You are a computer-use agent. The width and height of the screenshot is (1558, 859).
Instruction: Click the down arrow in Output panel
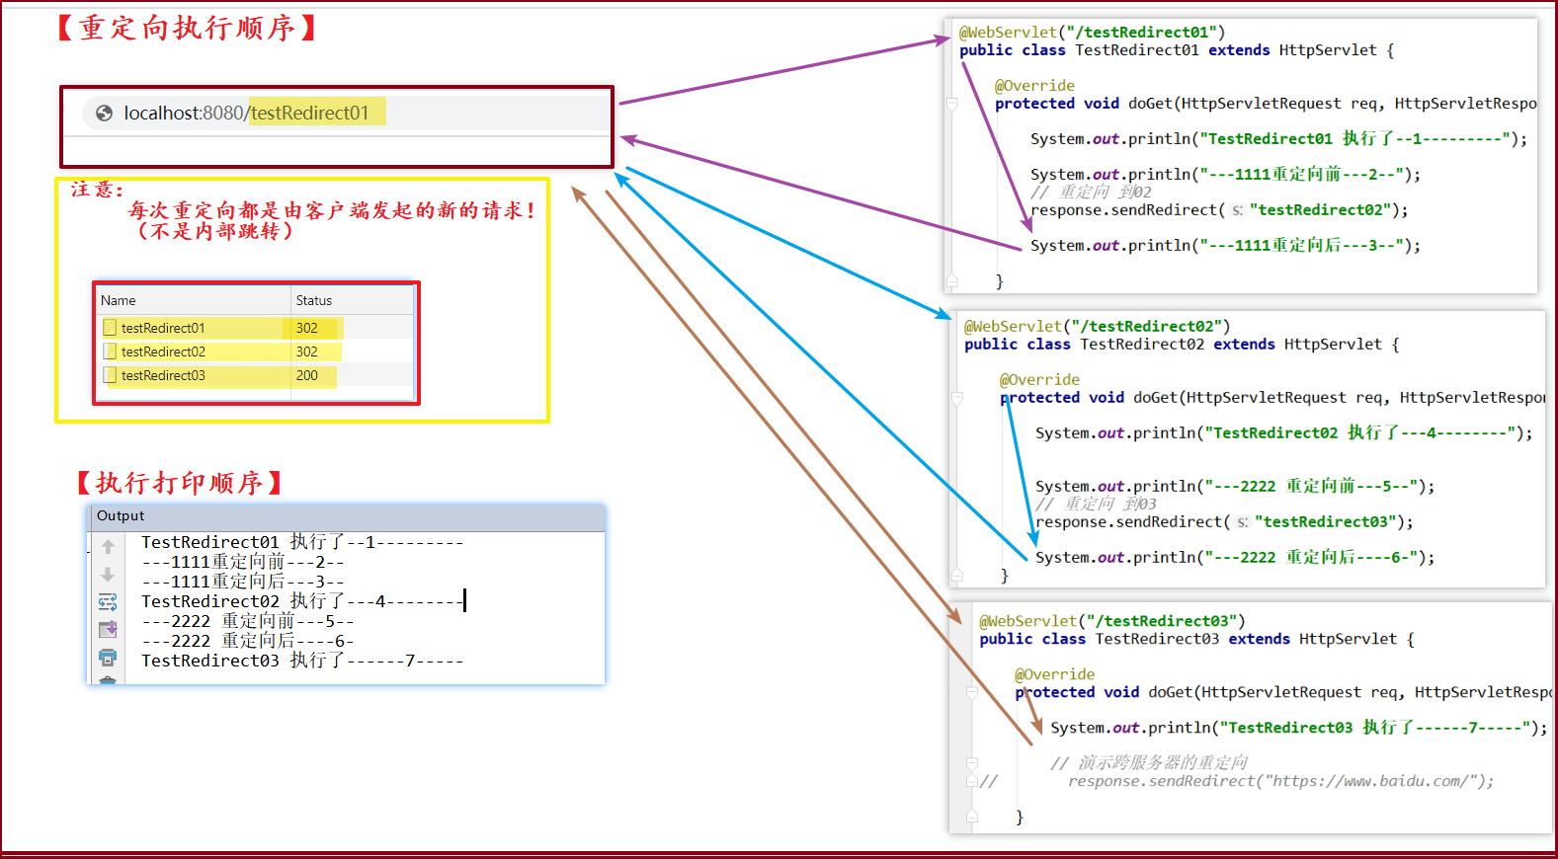click(x=108, y=575)
